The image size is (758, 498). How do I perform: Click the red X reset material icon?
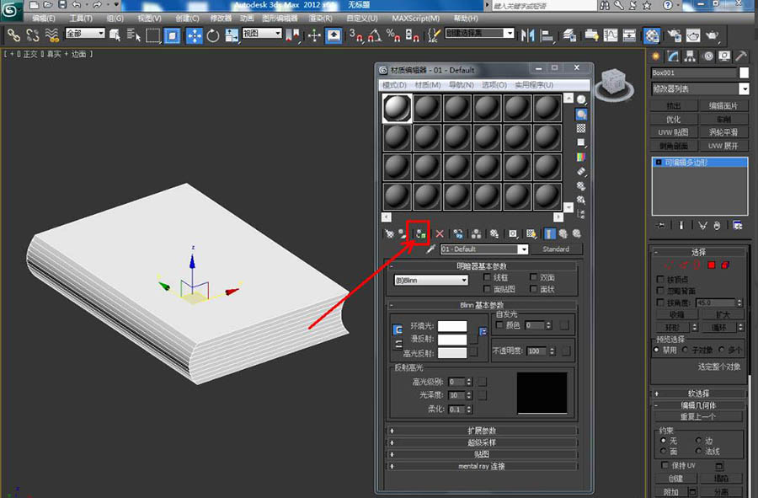pos(439,233)
